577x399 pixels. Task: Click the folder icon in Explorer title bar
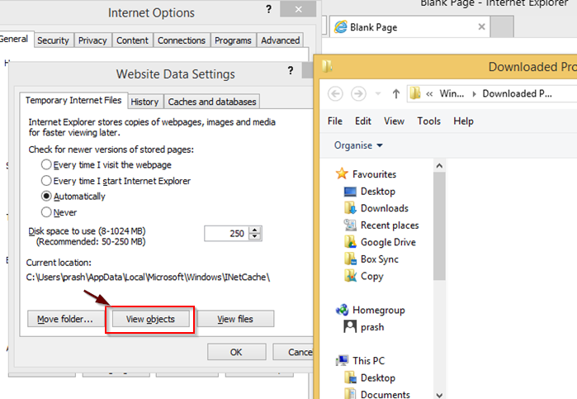click(x=327, y=66)
